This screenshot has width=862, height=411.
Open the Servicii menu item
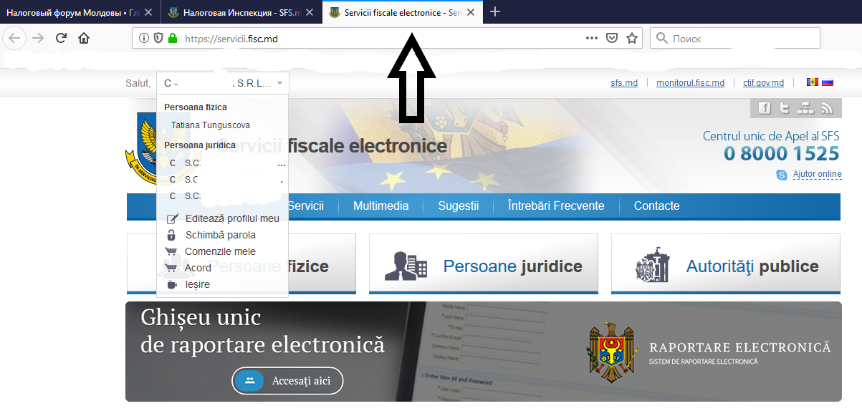coord(306,206)
